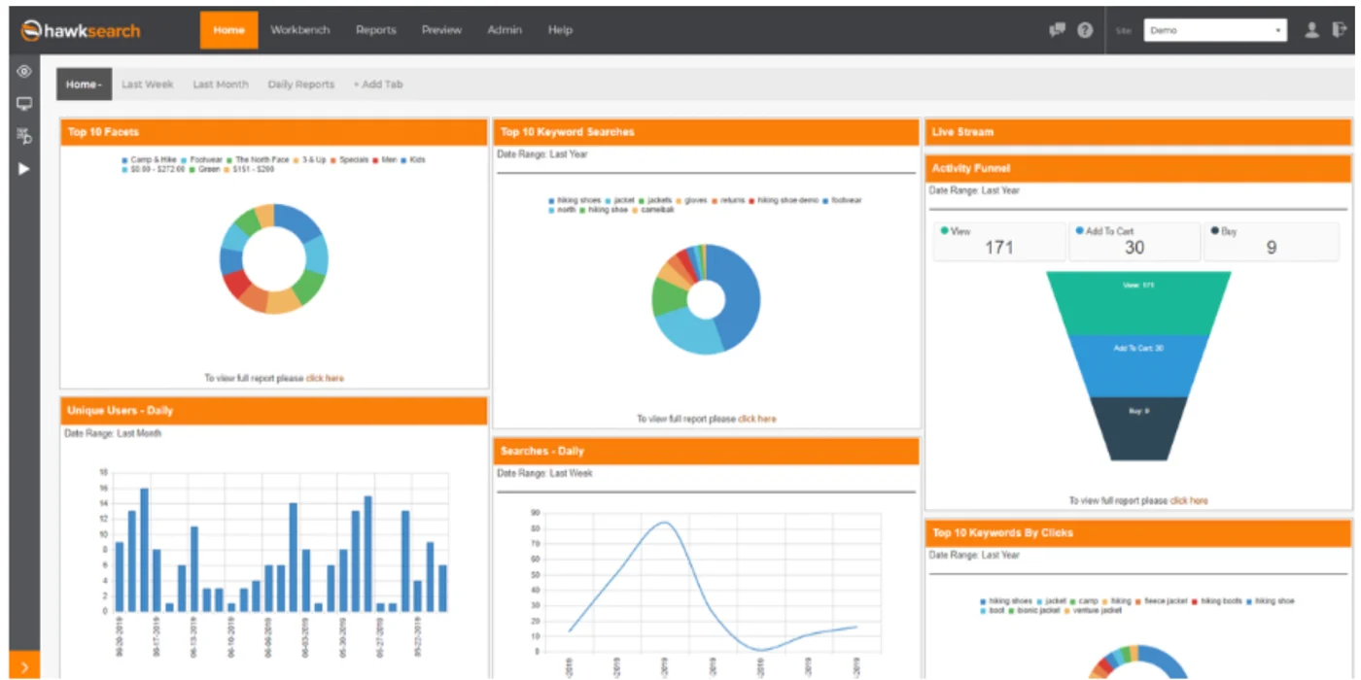1361x680 pixels.
Task: Switch to the Last Week tab
Action: tap(148, 85)
